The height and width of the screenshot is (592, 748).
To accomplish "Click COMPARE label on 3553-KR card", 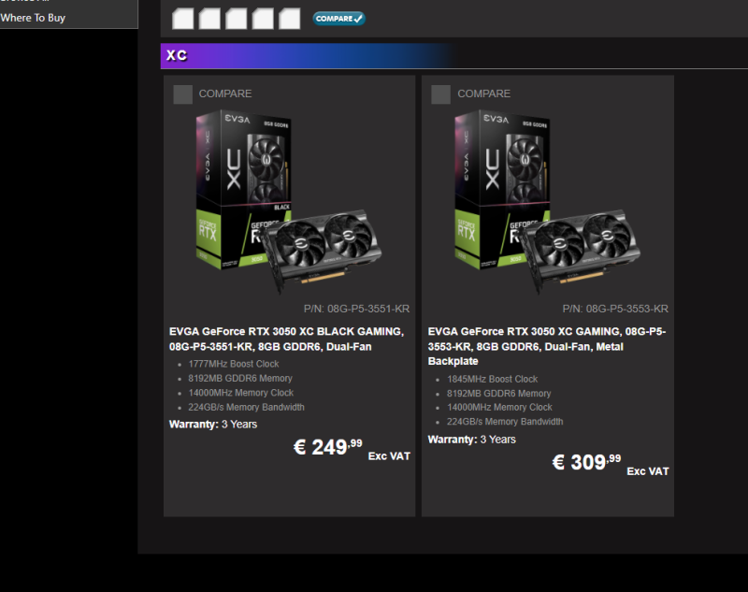I will click(x=483, y=94).
